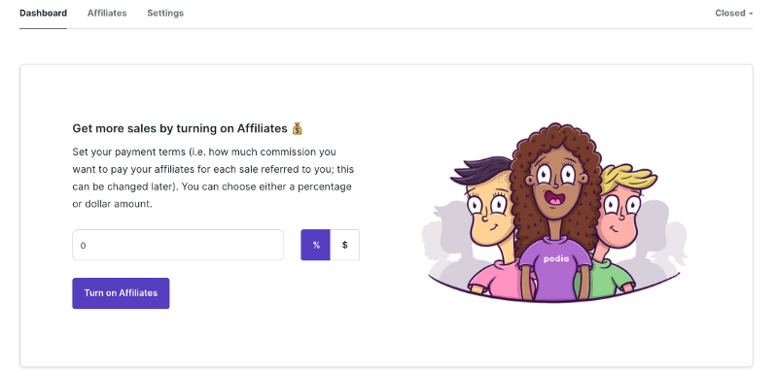The image size is (778, 372).
Task: Click the caret arrow beside Closed
Action: [751, 14]
